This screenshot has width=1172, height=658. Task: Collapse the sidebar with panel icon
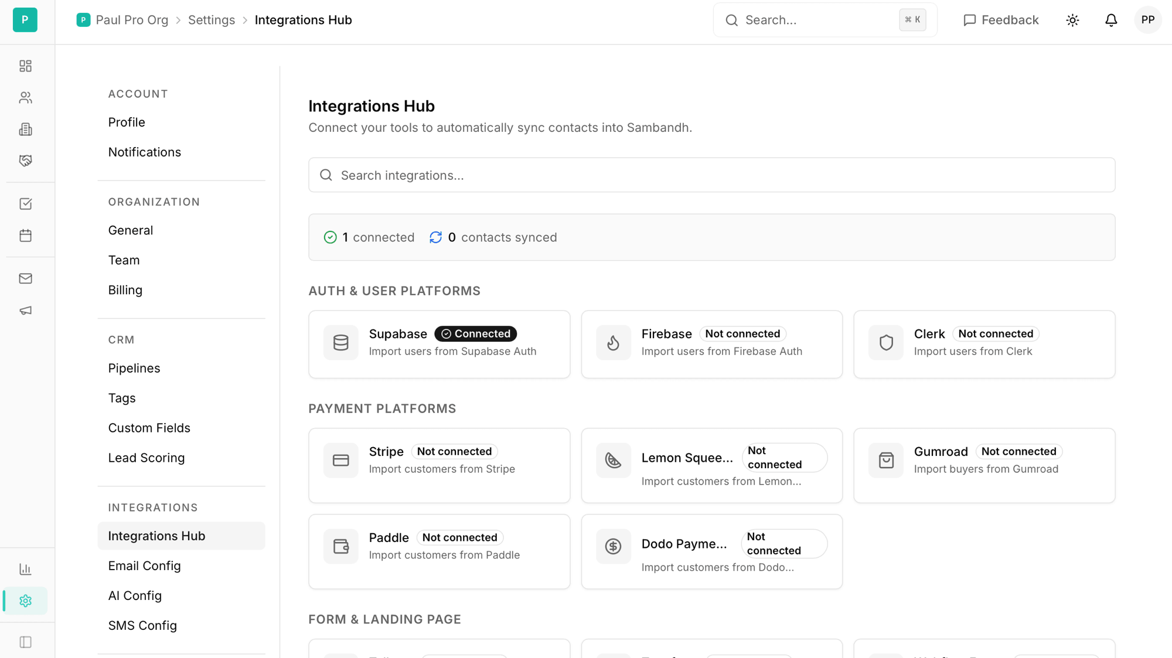click(x=25, y=642)
